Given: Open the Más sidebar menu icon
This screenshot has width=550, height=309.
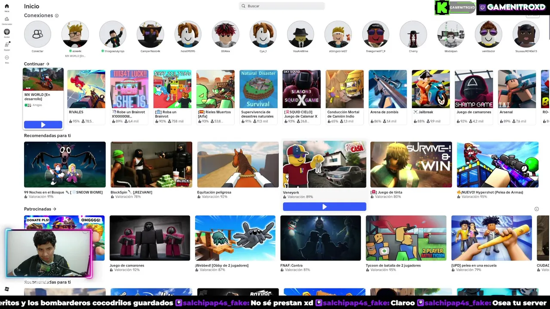Looking at the screenshot, I should (x=6, y=58).
